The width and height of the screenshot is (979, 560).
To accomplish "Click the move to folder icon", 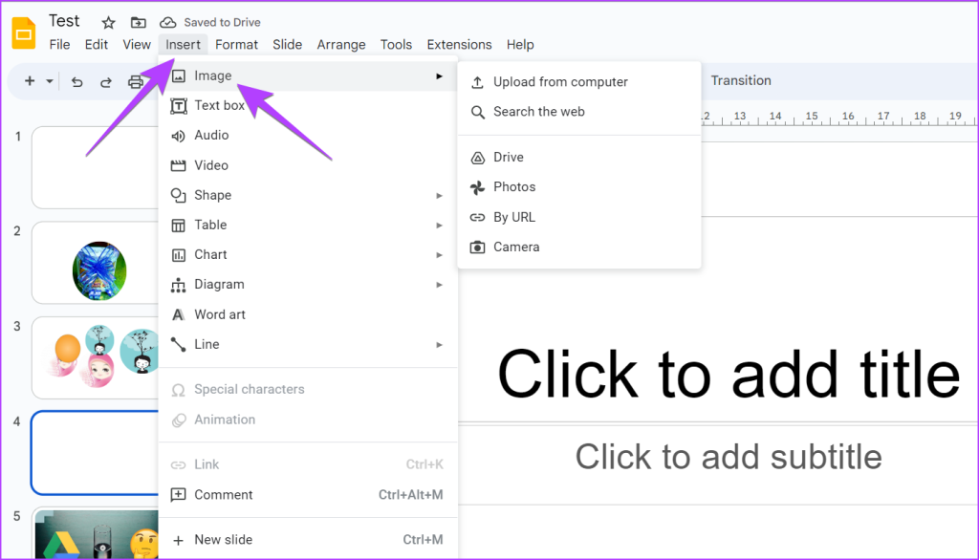I will tap(139, 22).
